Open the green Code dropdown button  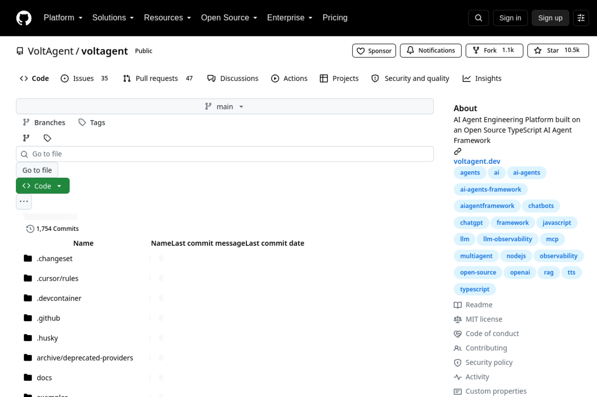(x=42, y=186)
